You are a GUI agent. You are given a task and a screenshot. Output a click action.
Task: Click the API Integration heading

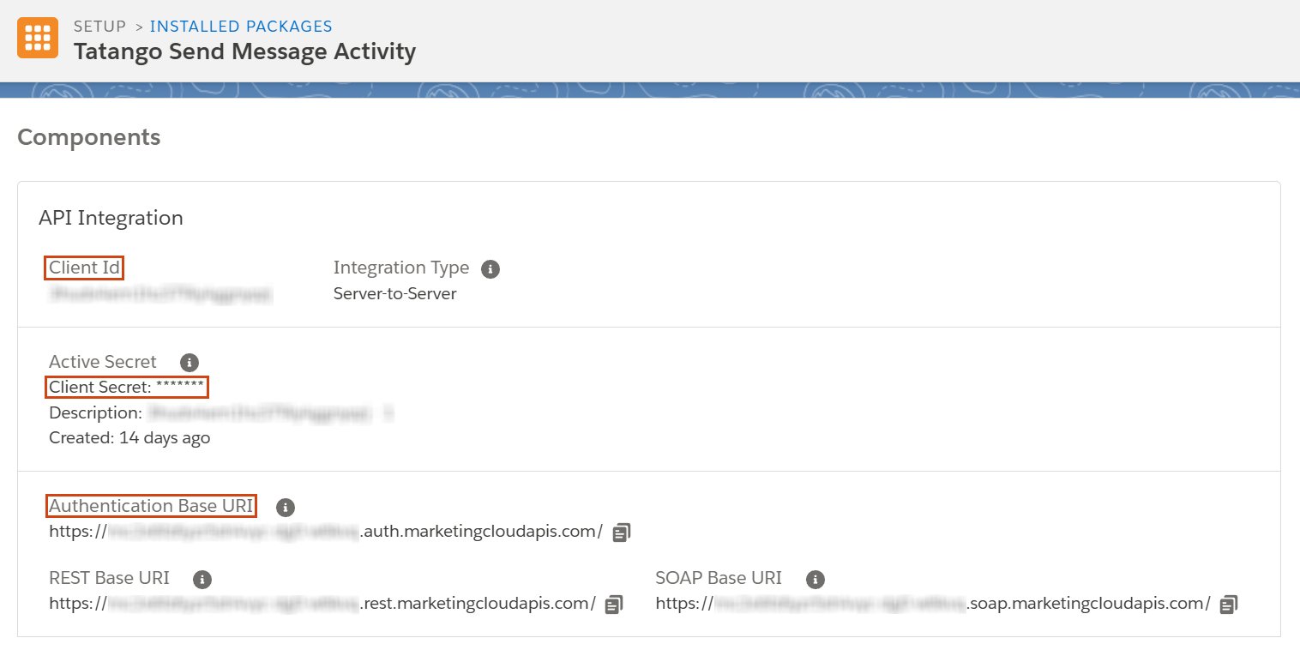pos(111,218)
